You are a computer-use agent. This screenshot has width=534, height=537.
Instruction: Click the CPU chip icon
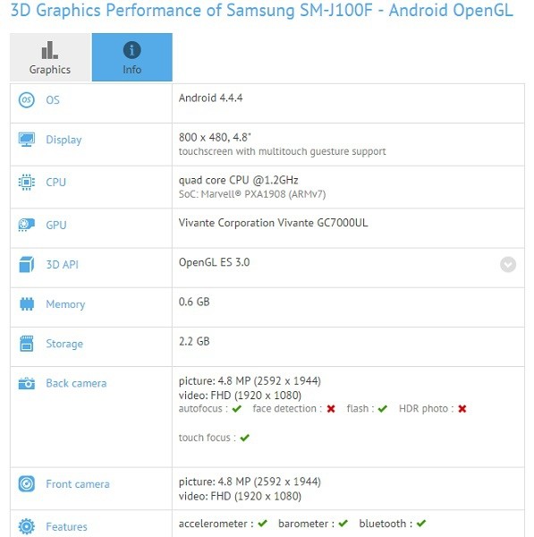(26, 183)
